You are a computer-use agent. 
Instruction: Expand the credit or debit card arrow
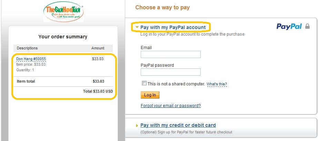(137, 125)
